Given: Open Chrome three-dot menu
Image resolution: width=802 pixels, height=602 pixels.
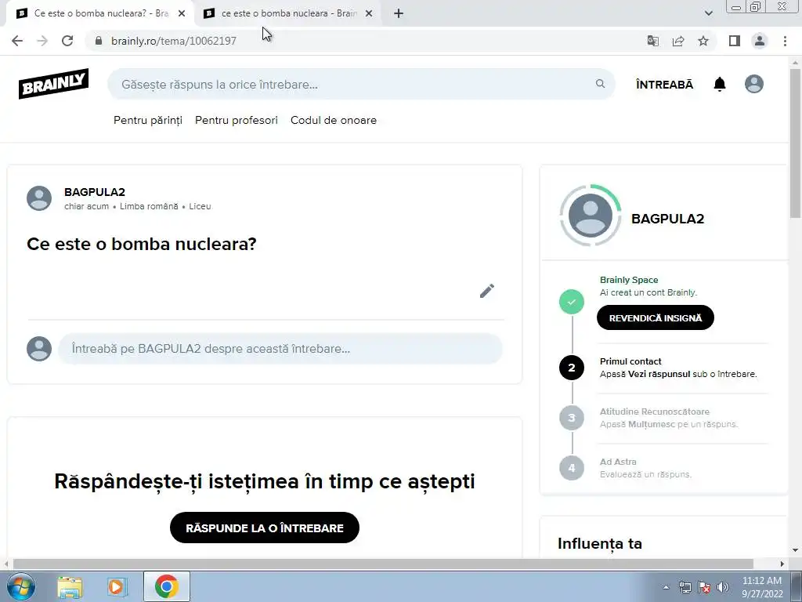Looking at the screenshot, I should (x=785, y=41).
